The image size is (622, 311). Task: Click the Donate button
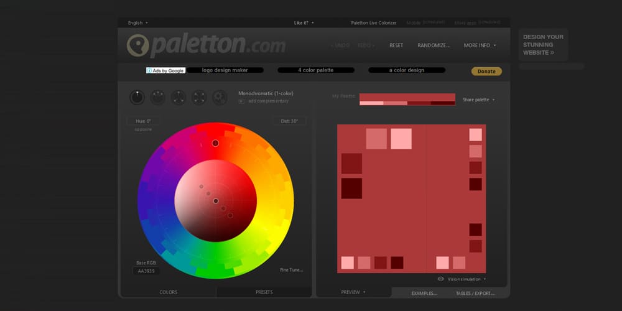tap(487, 72)
